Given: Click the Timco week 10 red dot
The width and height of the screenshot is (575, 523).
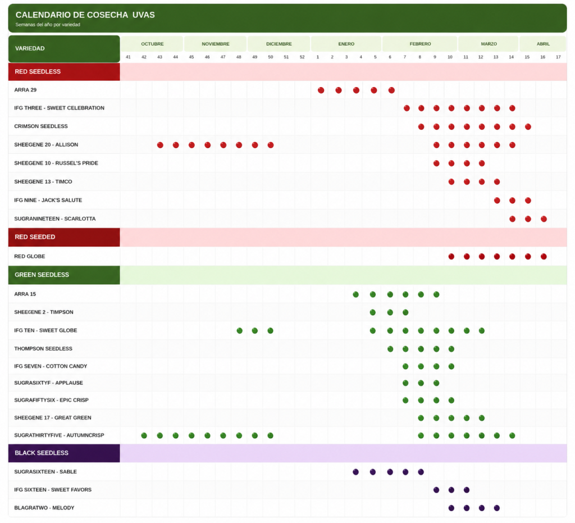Looking at the screenshot, I should 451,181.
